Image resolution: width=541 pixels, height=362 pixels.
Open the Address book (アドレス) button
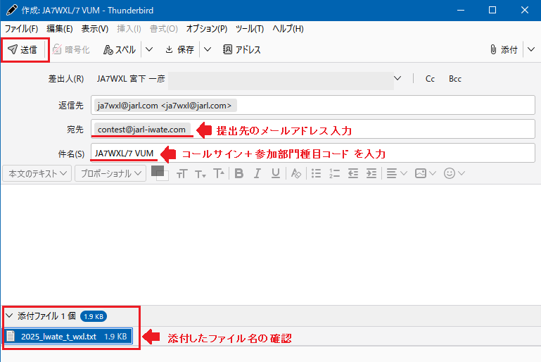[242, 50]
